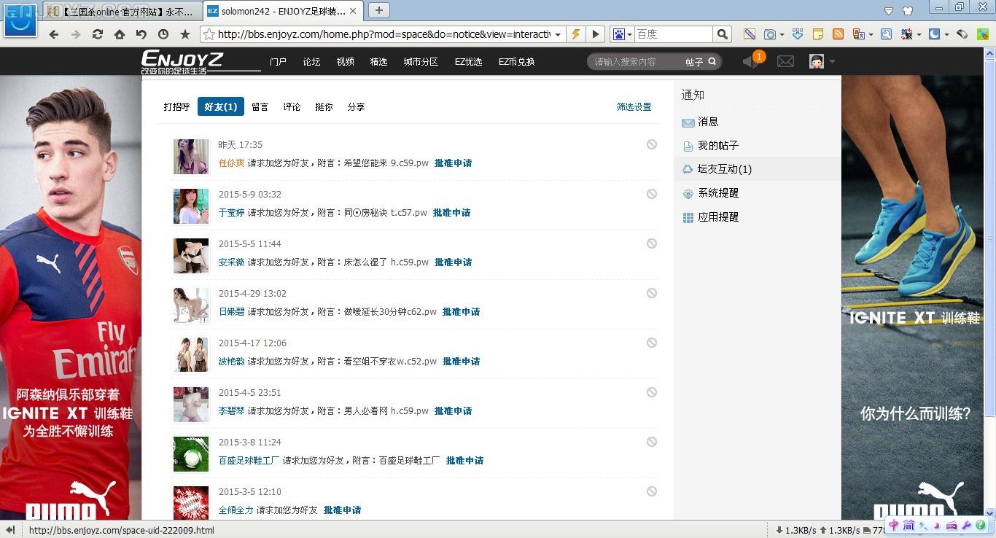
Task: Select the 打招呼 notification tab
Action: click(176, 107)
